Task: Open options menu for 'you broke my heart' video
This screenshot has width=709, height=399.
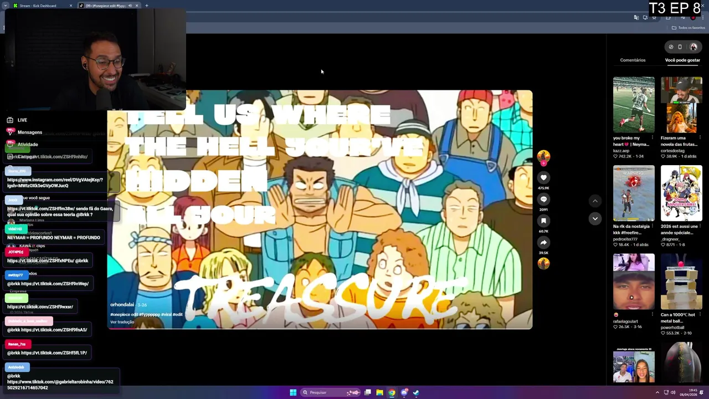Action: [x=653, y=137]
